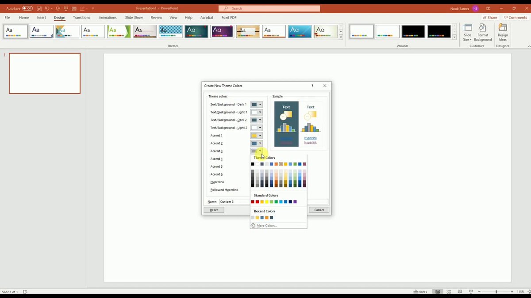
Task: Open Accent 2 color dropdown
Action: tap(256, 143)
